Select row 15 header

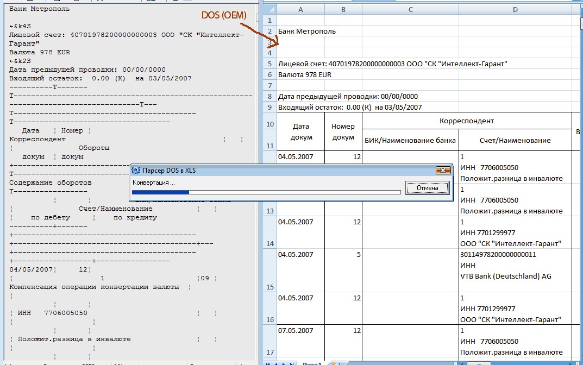(270, 270)
